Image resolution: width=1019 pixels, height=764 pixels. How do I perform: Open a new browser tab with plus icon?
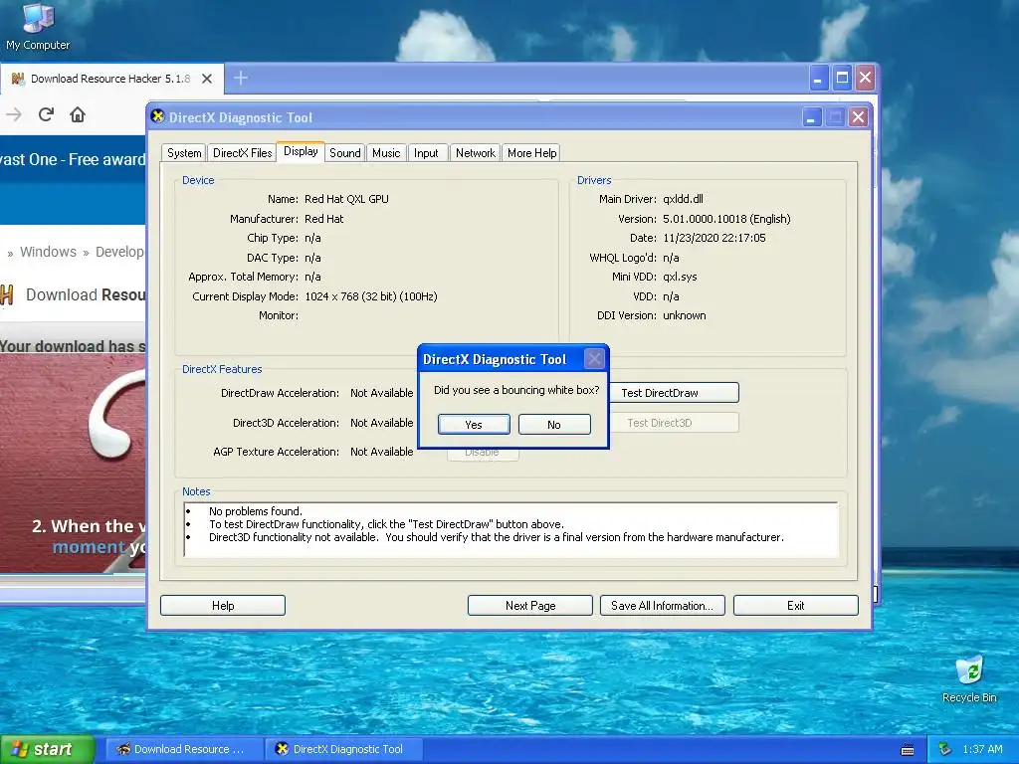tap(241, 78)
